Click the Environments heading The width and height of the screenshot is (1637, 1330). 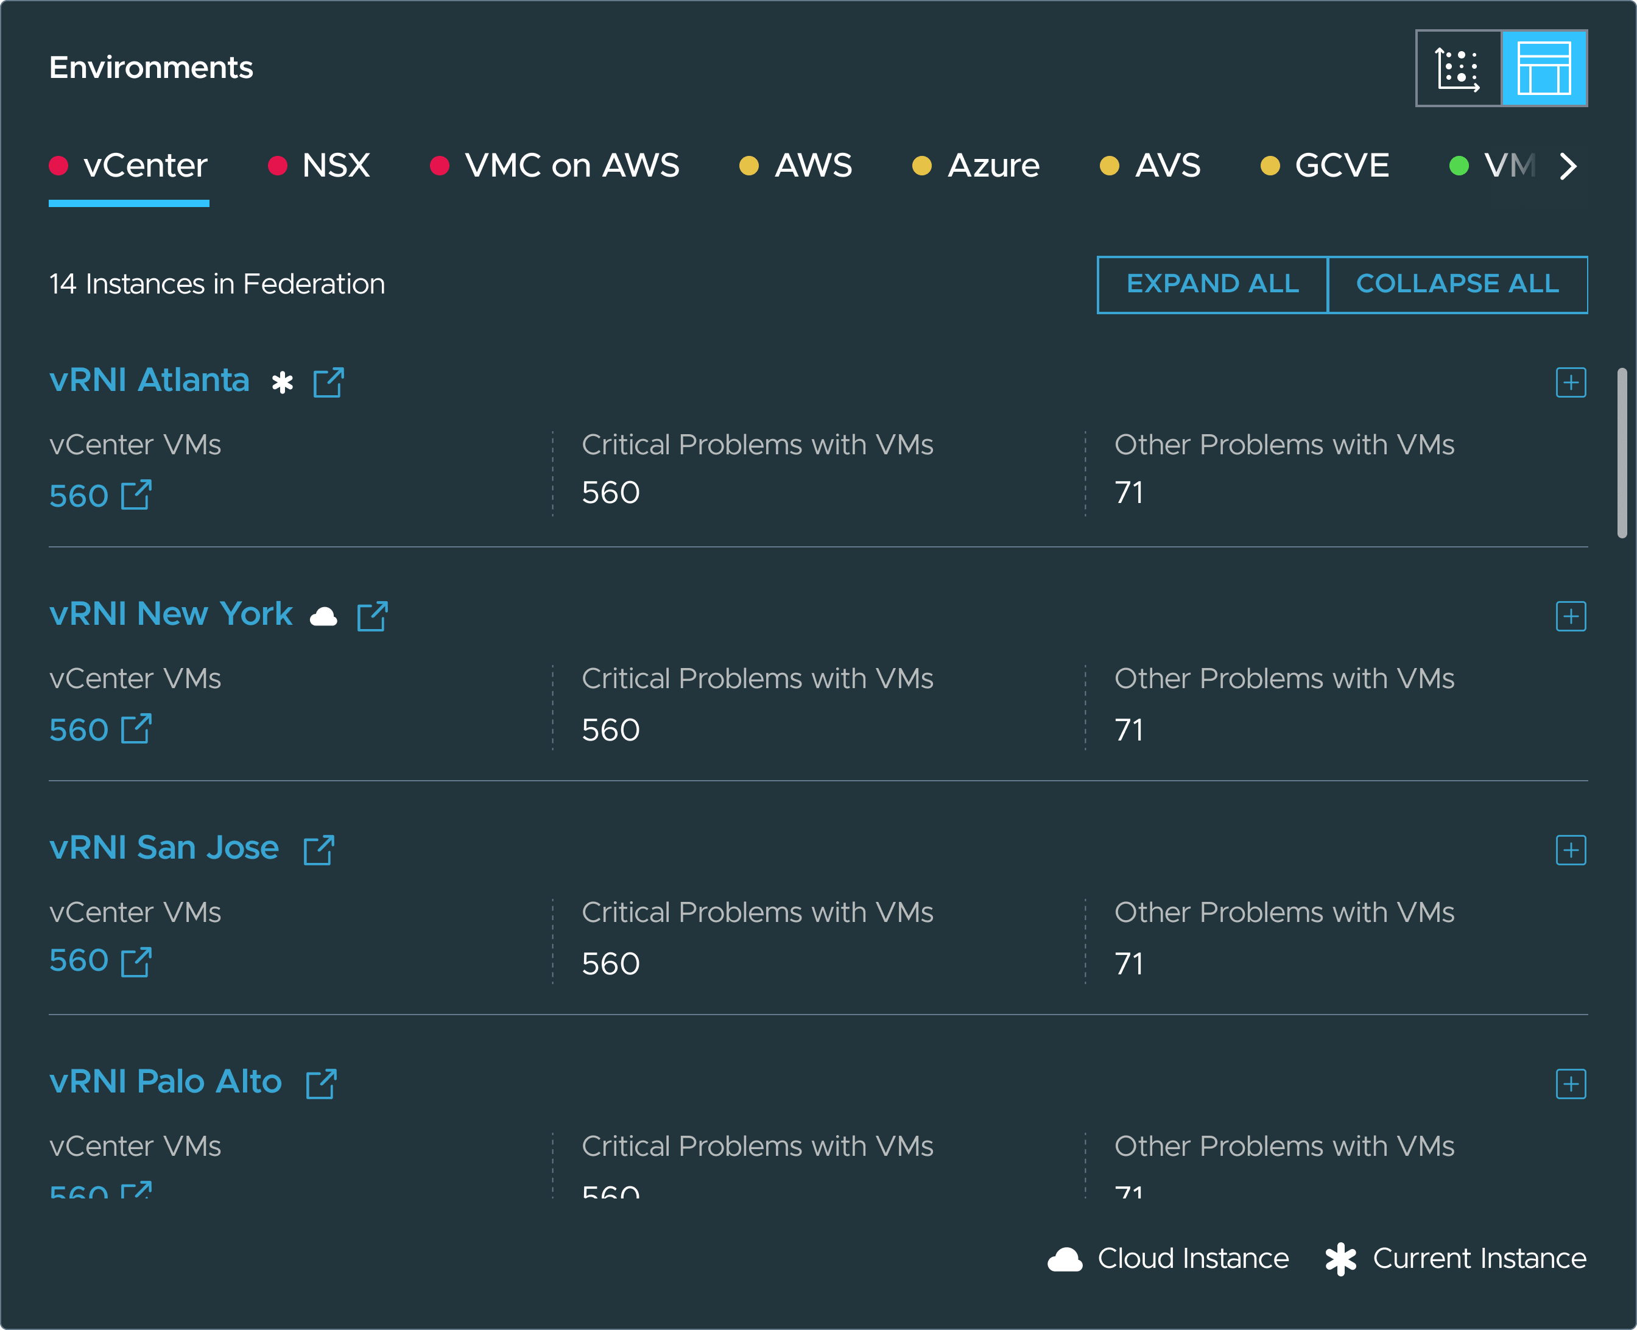click(151, 68)
